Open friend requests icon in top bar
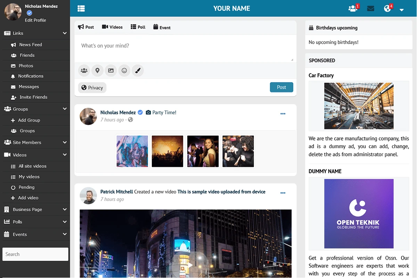417x278 pixels. coord(353,8)
